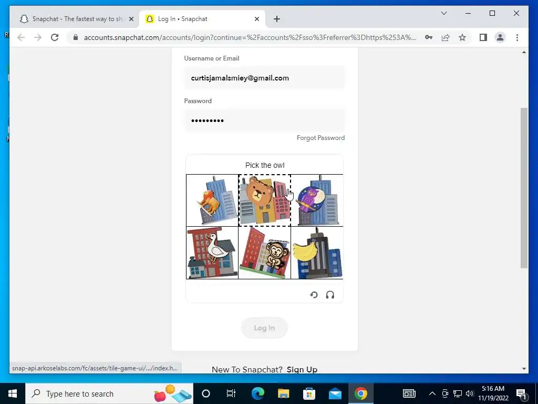Select the 'Log In • Snapchat' tab
The height and width of the screenshot is (404, 538).
pyautogui.click(x=202, y=19)
